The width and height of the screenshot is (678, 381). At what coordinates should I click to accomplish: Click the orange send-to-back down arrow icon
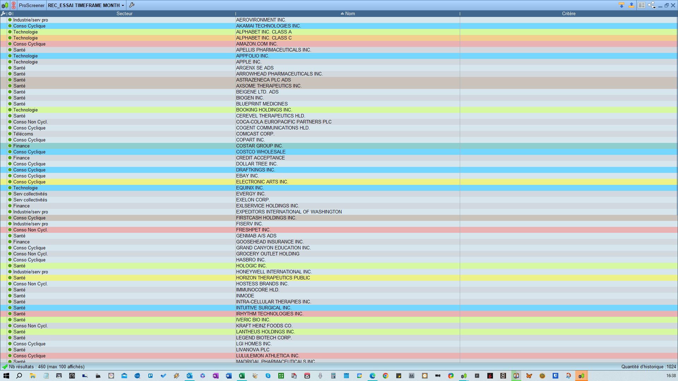[621, 5]
